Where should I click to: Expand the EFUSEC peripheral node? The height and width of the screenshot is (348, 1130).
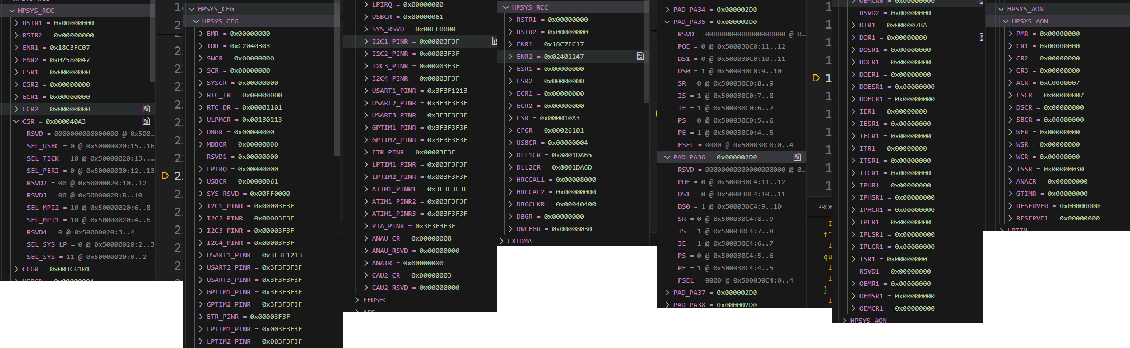tap(357, 300)
